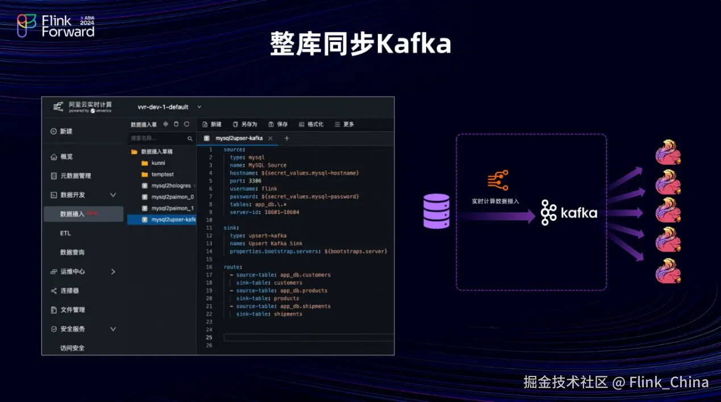Image resolution: width=721 pixels, height=402 pixels.
Task: Click the hostname secret_values code line
Action: coord(294,173)
